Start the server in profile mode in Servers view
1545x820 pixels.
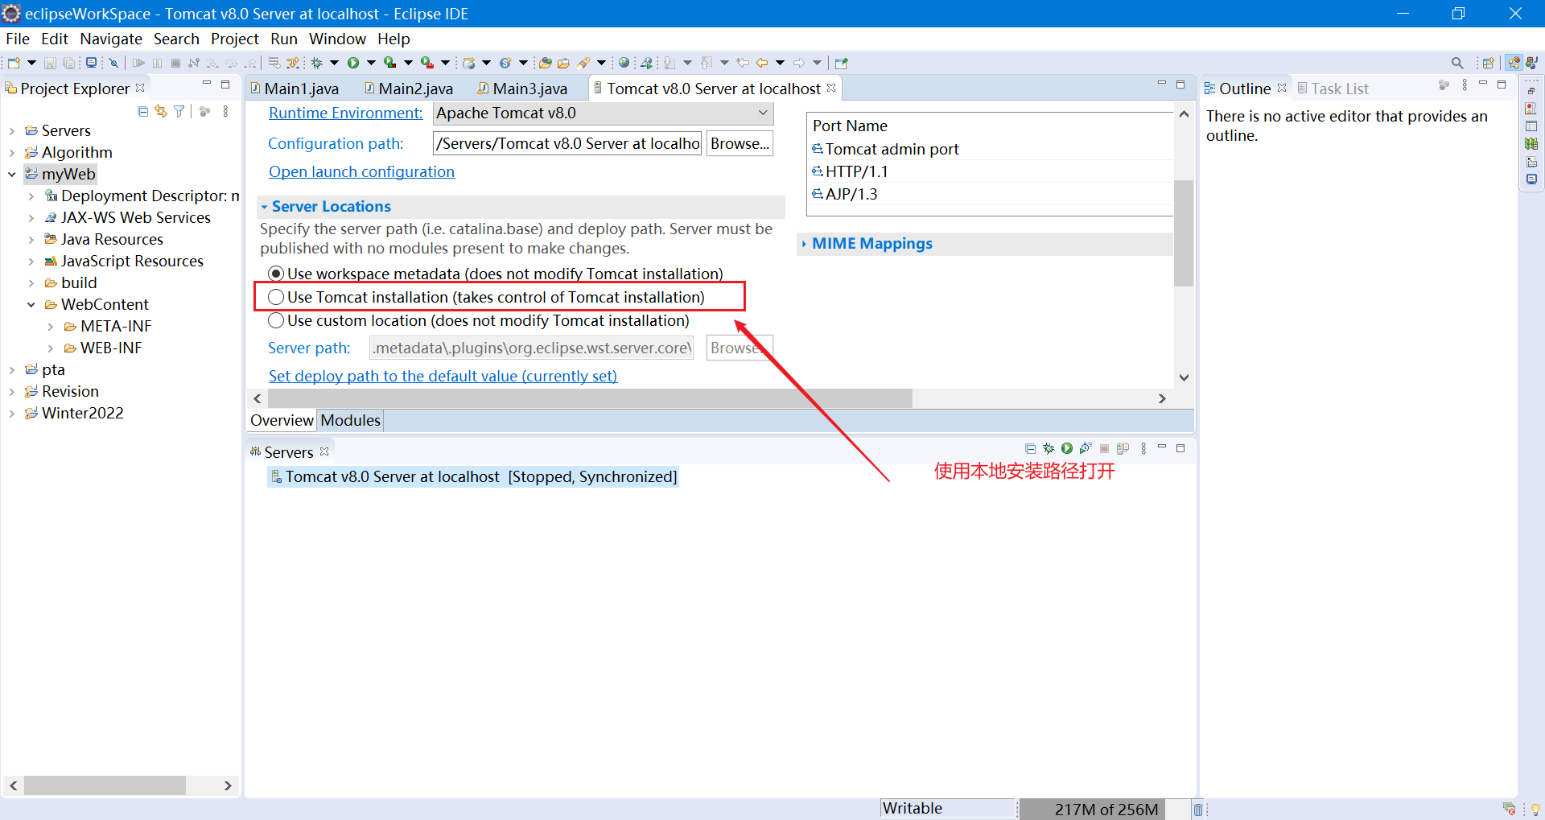[x=1086, y=448]
